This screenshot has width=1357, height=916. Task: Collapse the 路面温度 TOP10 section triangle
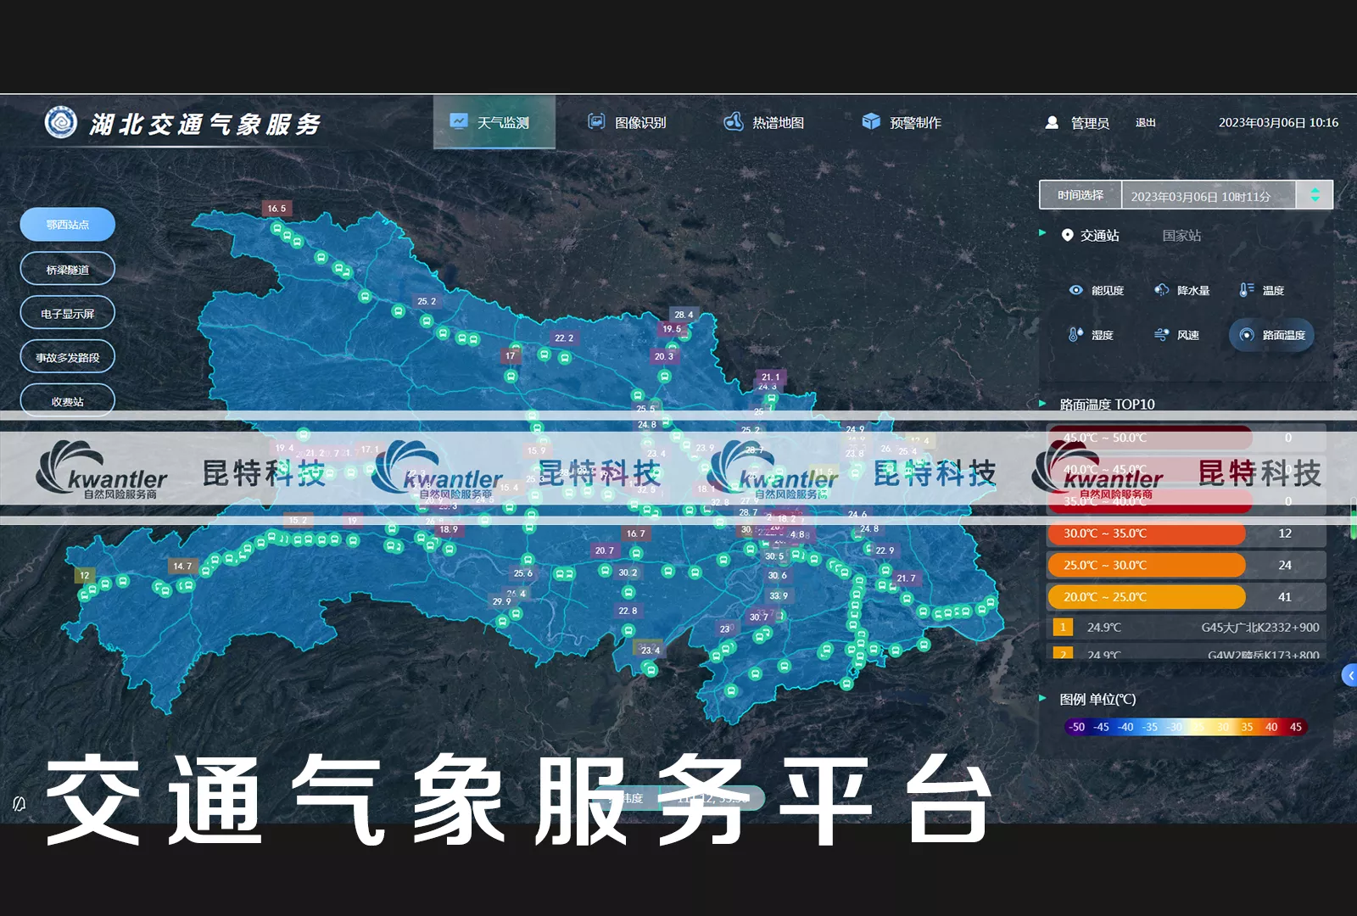[1042, 404]
